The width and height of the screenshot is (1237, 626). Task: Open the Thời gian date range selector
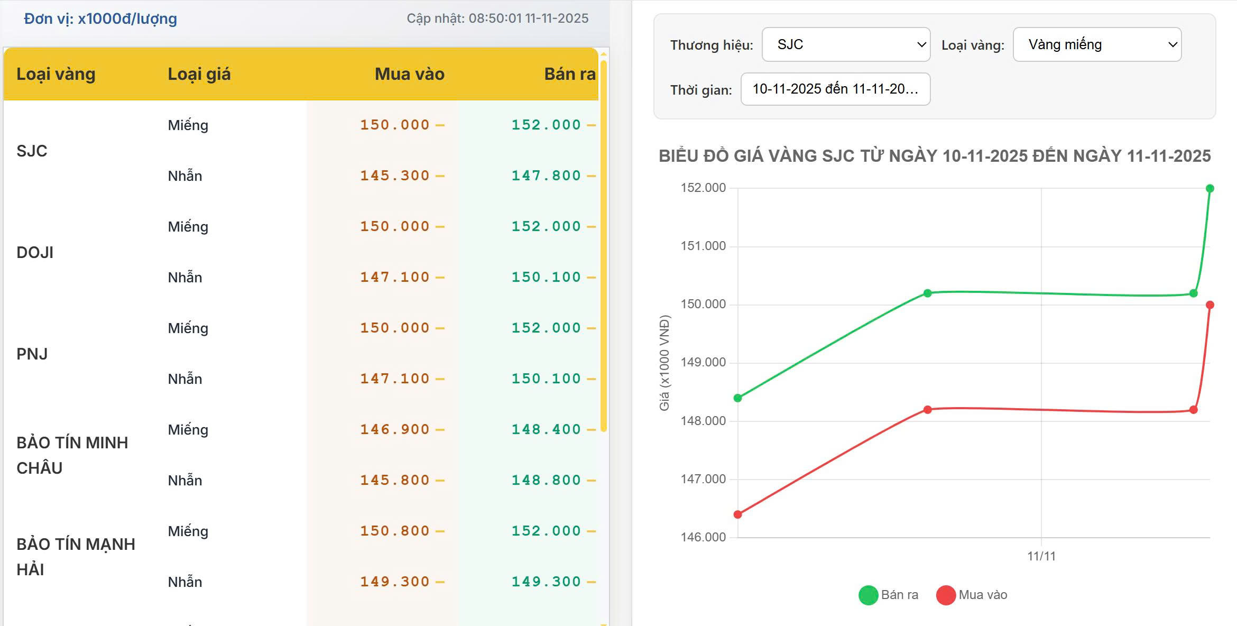point(836,89)
